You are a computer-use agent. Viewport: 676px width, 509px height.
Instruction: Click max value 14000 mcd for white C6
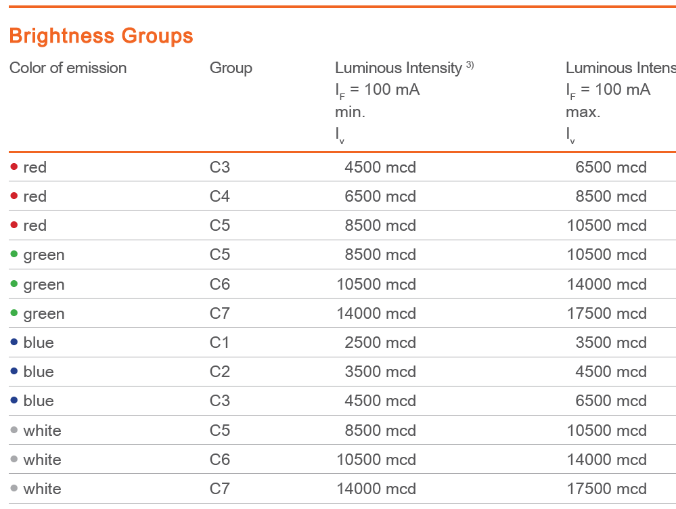click(606, 460)
